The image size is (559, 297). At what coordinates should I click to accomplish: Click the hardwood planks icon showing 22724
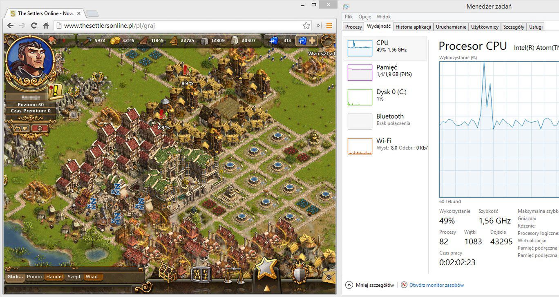coord(174,40)
